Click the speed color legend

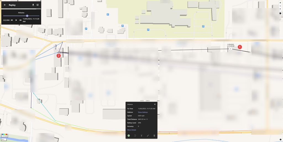coord(4,135)
